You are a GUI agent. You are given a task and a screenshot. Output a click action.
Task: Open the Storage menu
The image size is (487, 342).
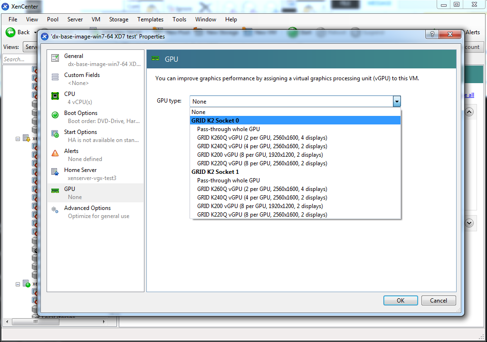(119, 19)
